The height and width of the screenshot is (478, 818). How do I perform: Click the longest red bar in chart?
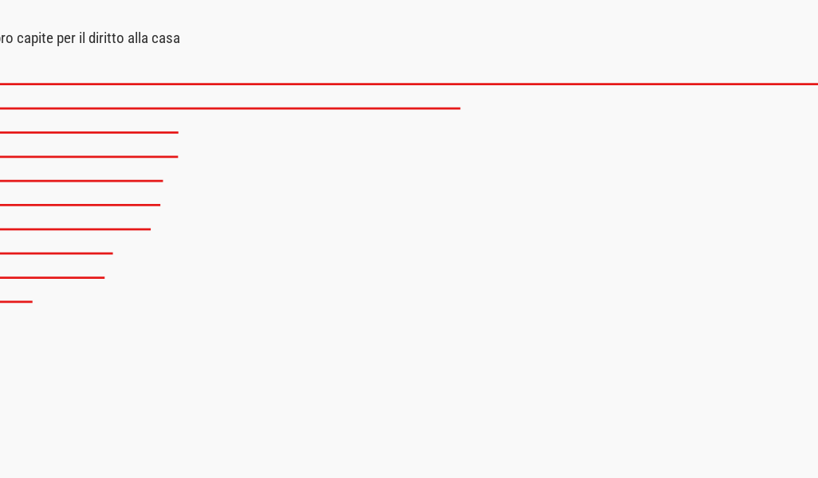[408, 84]
